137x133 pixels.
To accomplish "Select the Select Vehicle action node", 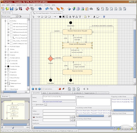I will pyautogui.click(x=77, y=59).
